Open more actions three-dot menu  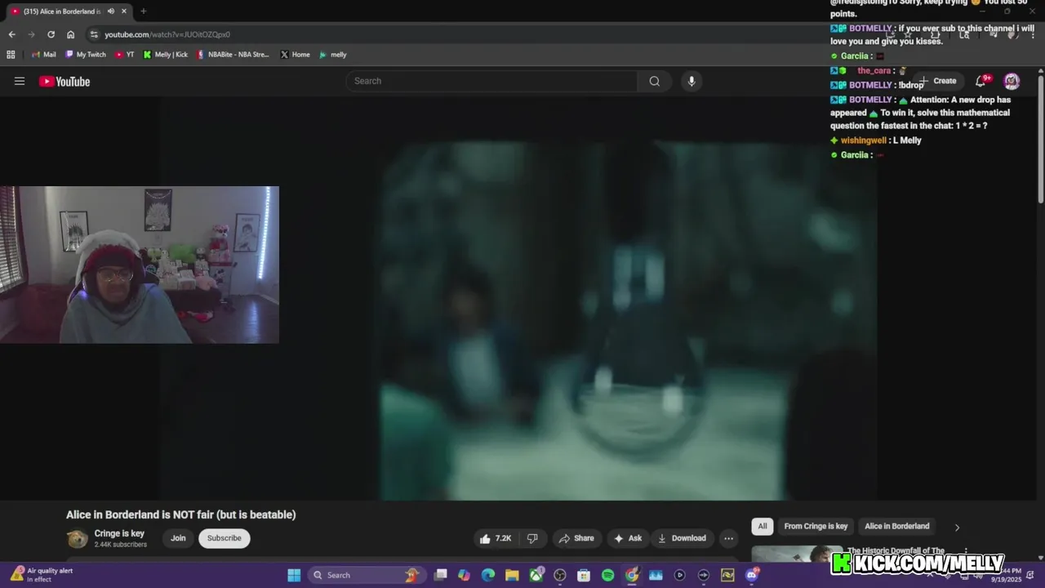coord(728,538)
